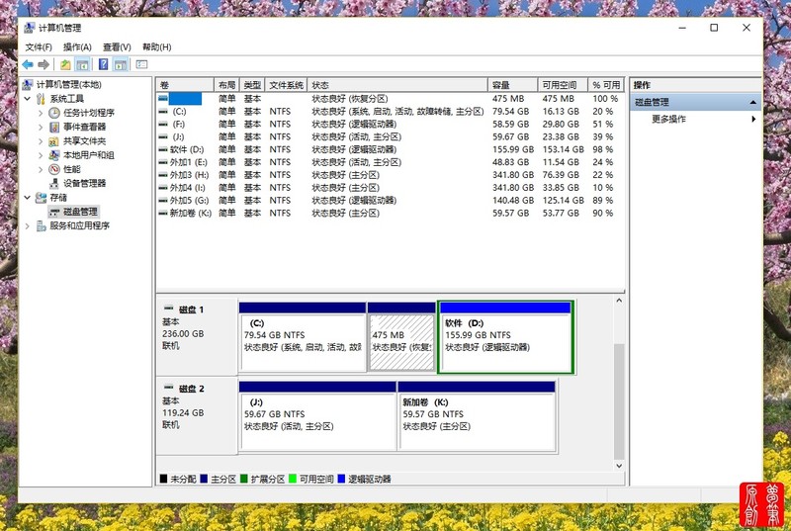Select the 软件 (D:) volume row
791x531 pixels.
click(x=390, y=149)
